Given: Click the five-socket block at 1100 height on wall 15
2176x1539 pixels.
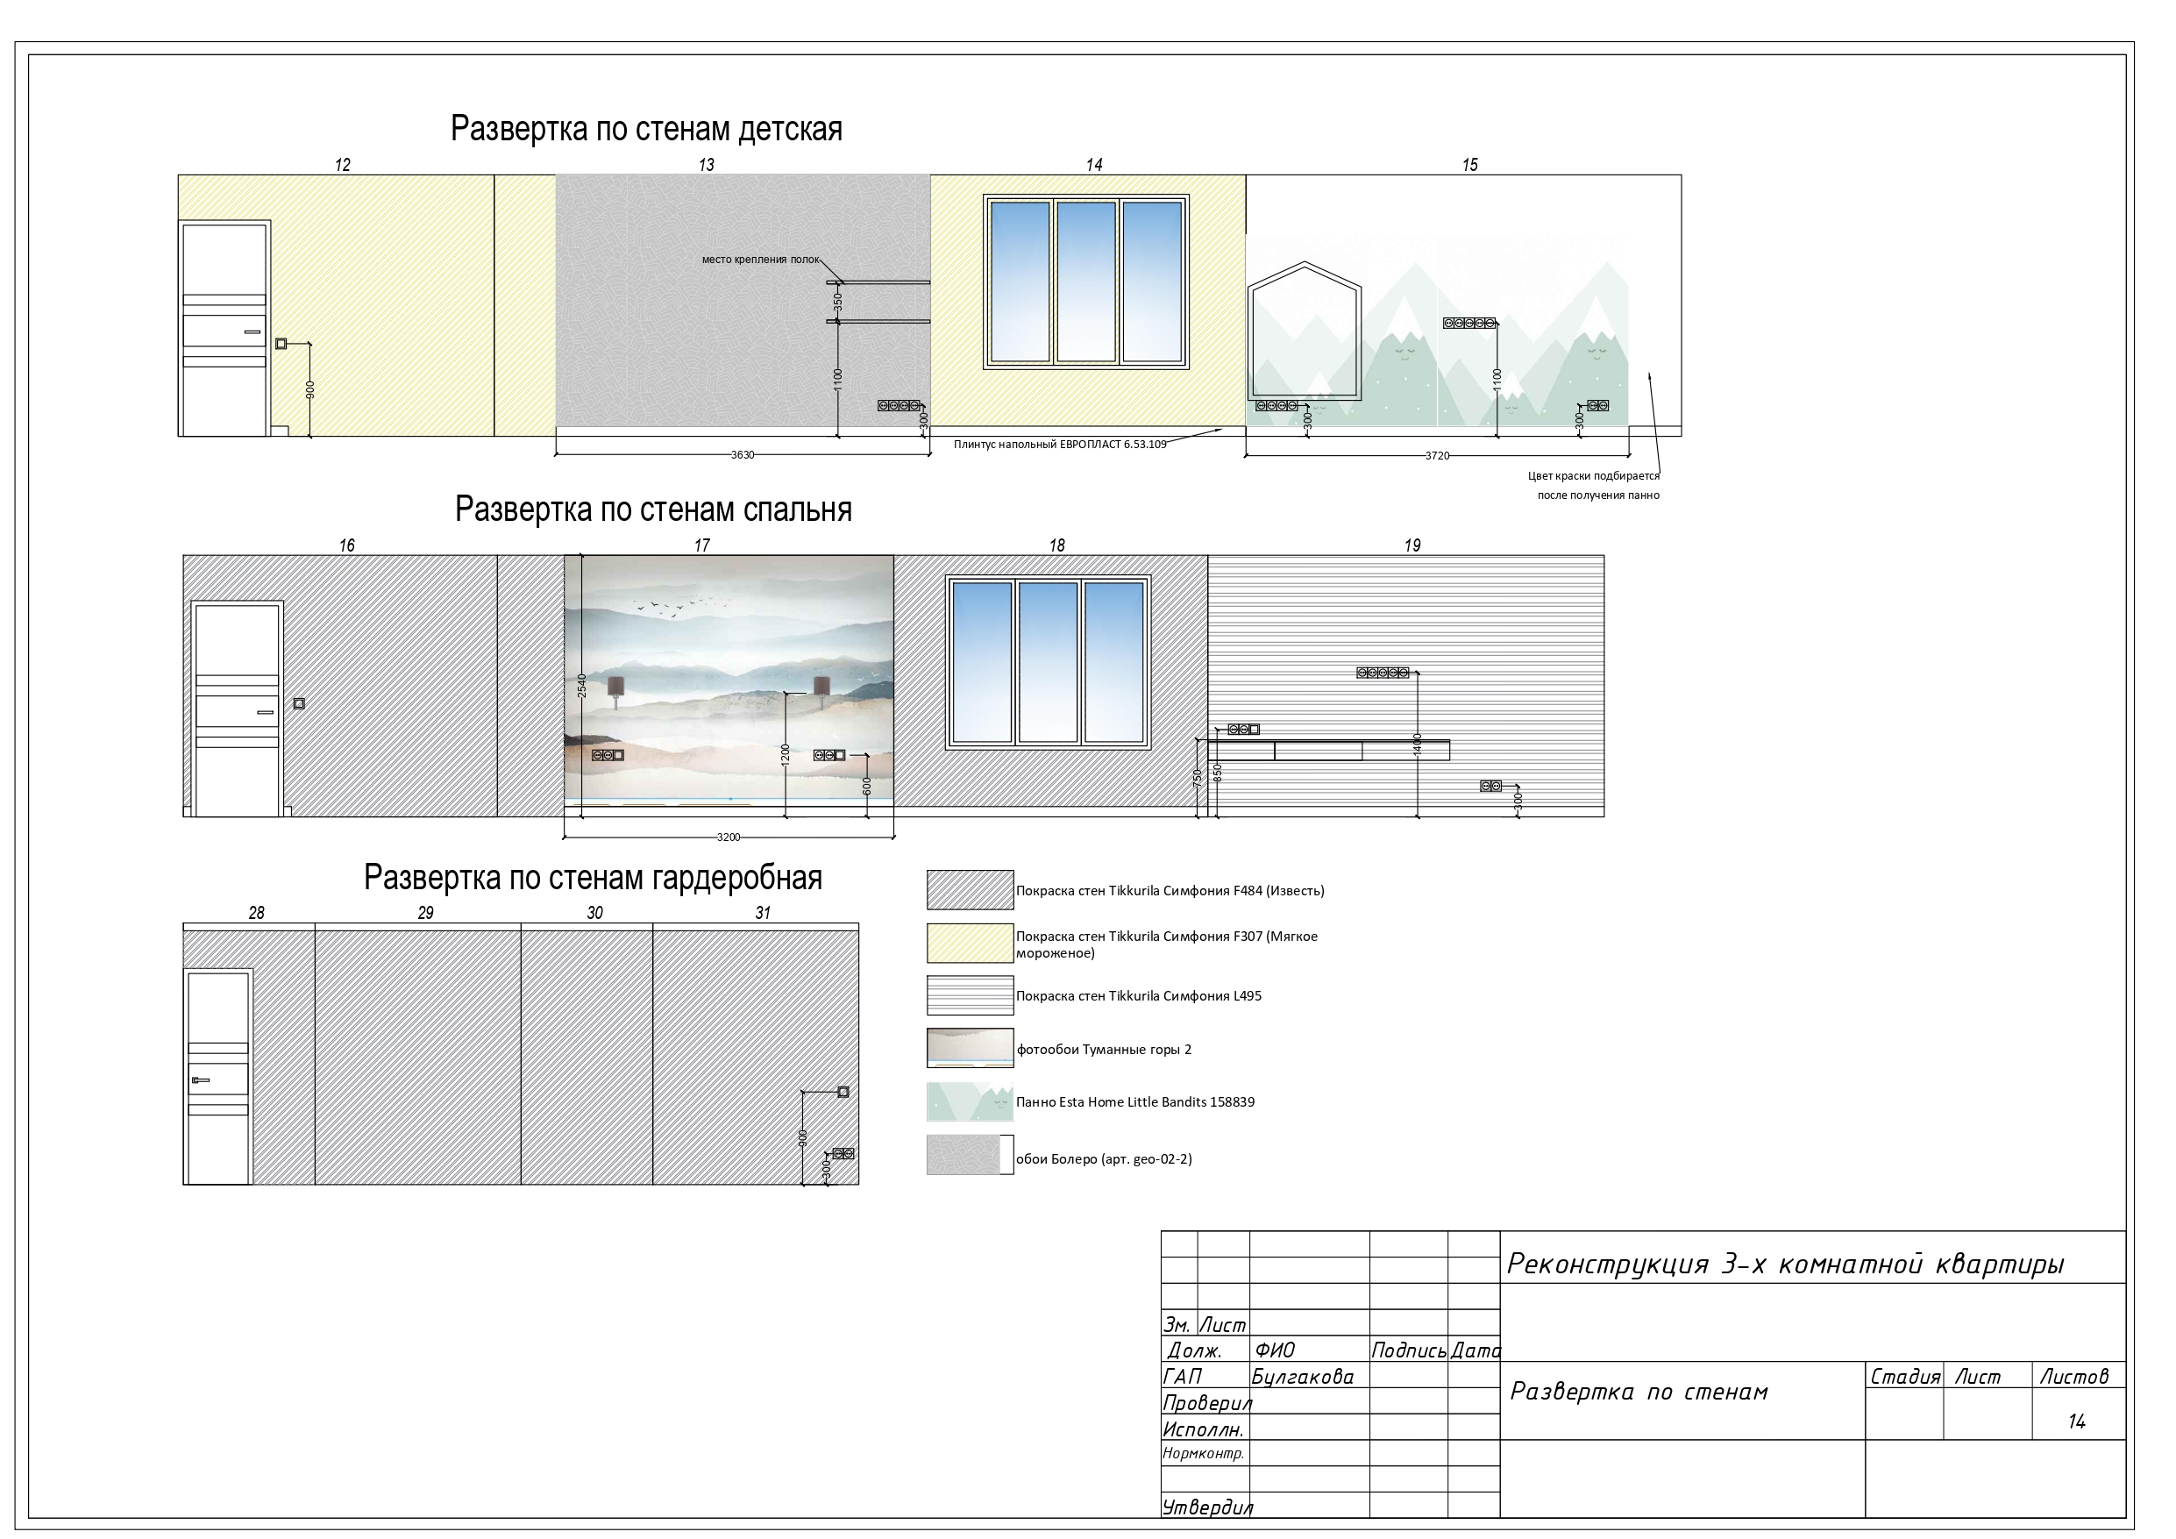Looking at the screenshot, I should (x=1469, y=324).
